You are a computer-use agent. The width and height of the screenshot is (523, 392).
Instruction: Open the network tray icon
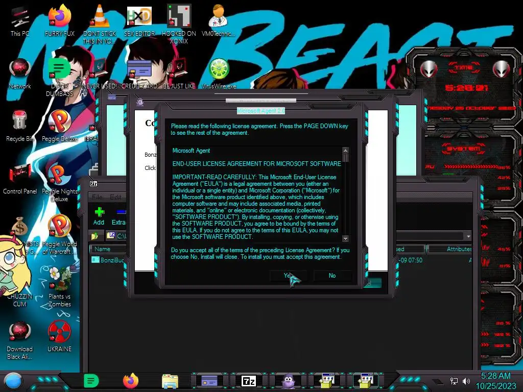[454, 381]
